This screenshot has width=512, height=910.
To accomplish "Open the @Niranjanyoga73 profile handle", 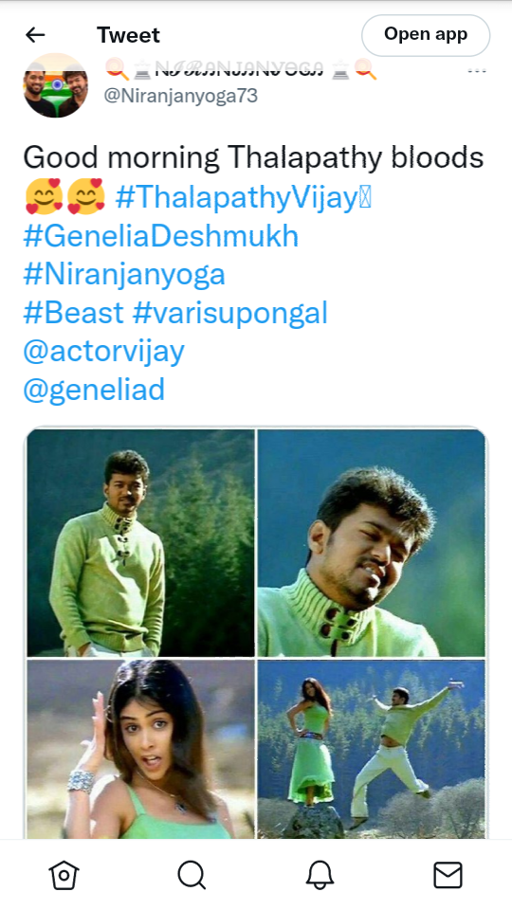I will pyautogui.click(x=180, y=96).
